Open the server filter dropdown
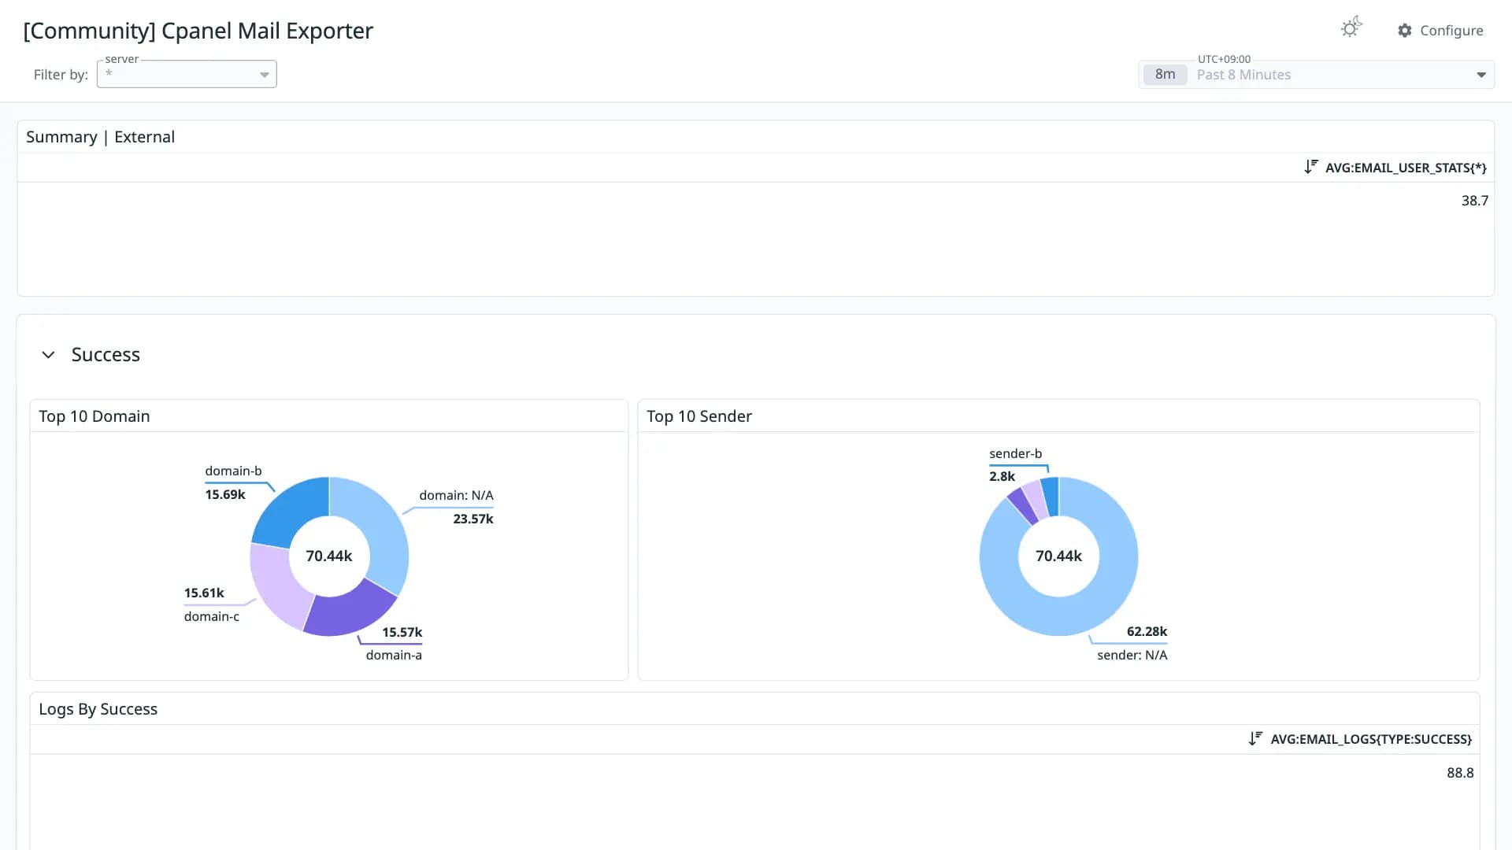The image size is (1512, 850). [187, 74]
